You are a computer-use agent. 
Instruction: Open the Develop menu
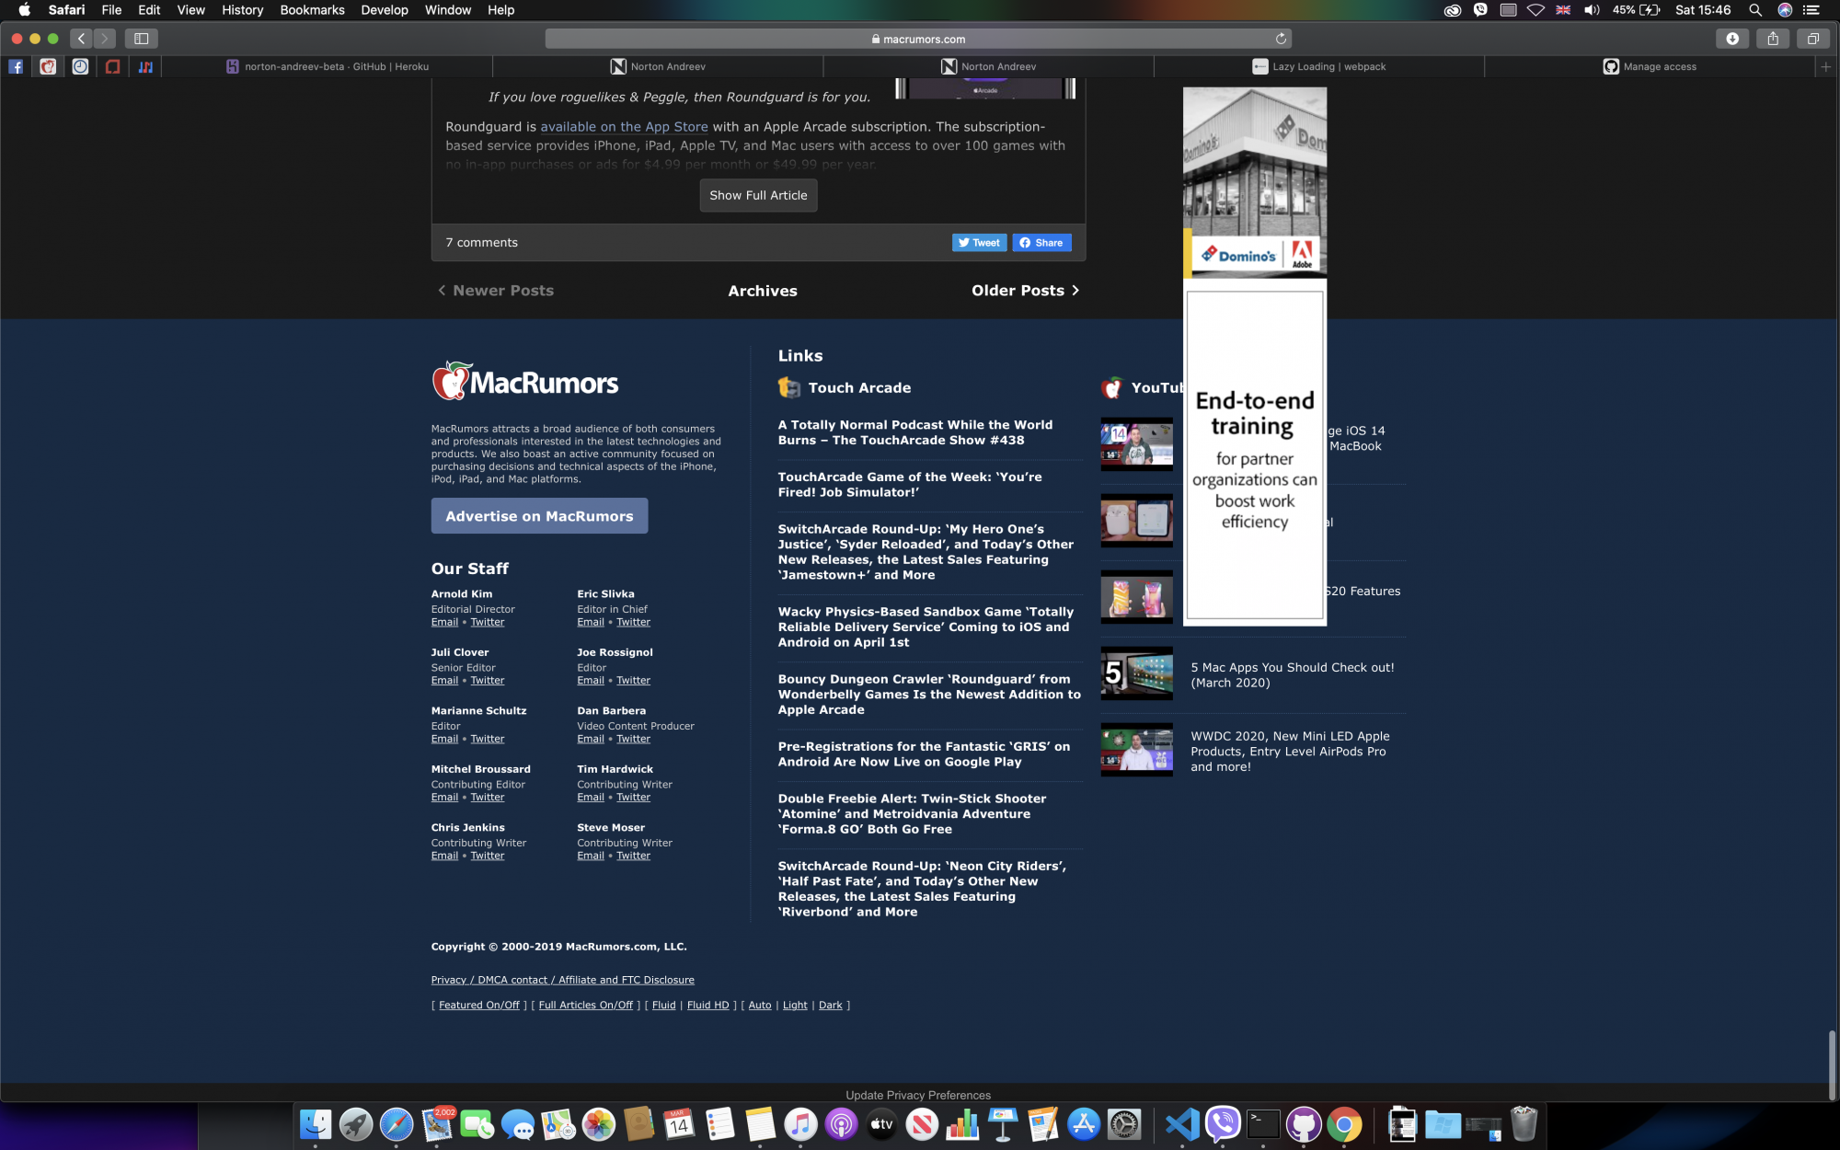tap(385, 10)
